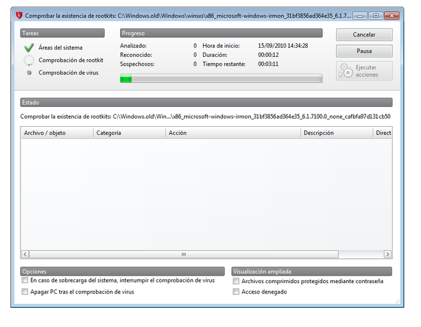Click the horizontal scrollbar thumb in results list

[184, 254]
